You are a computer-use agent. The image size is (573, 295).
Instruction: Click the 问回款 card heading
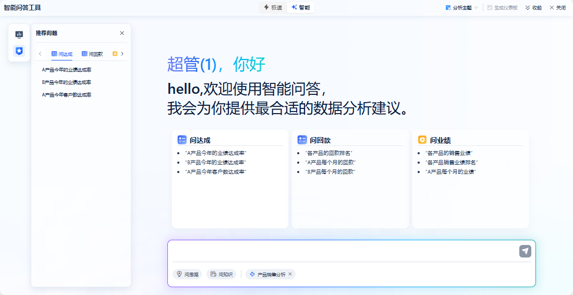coord(320,140)
